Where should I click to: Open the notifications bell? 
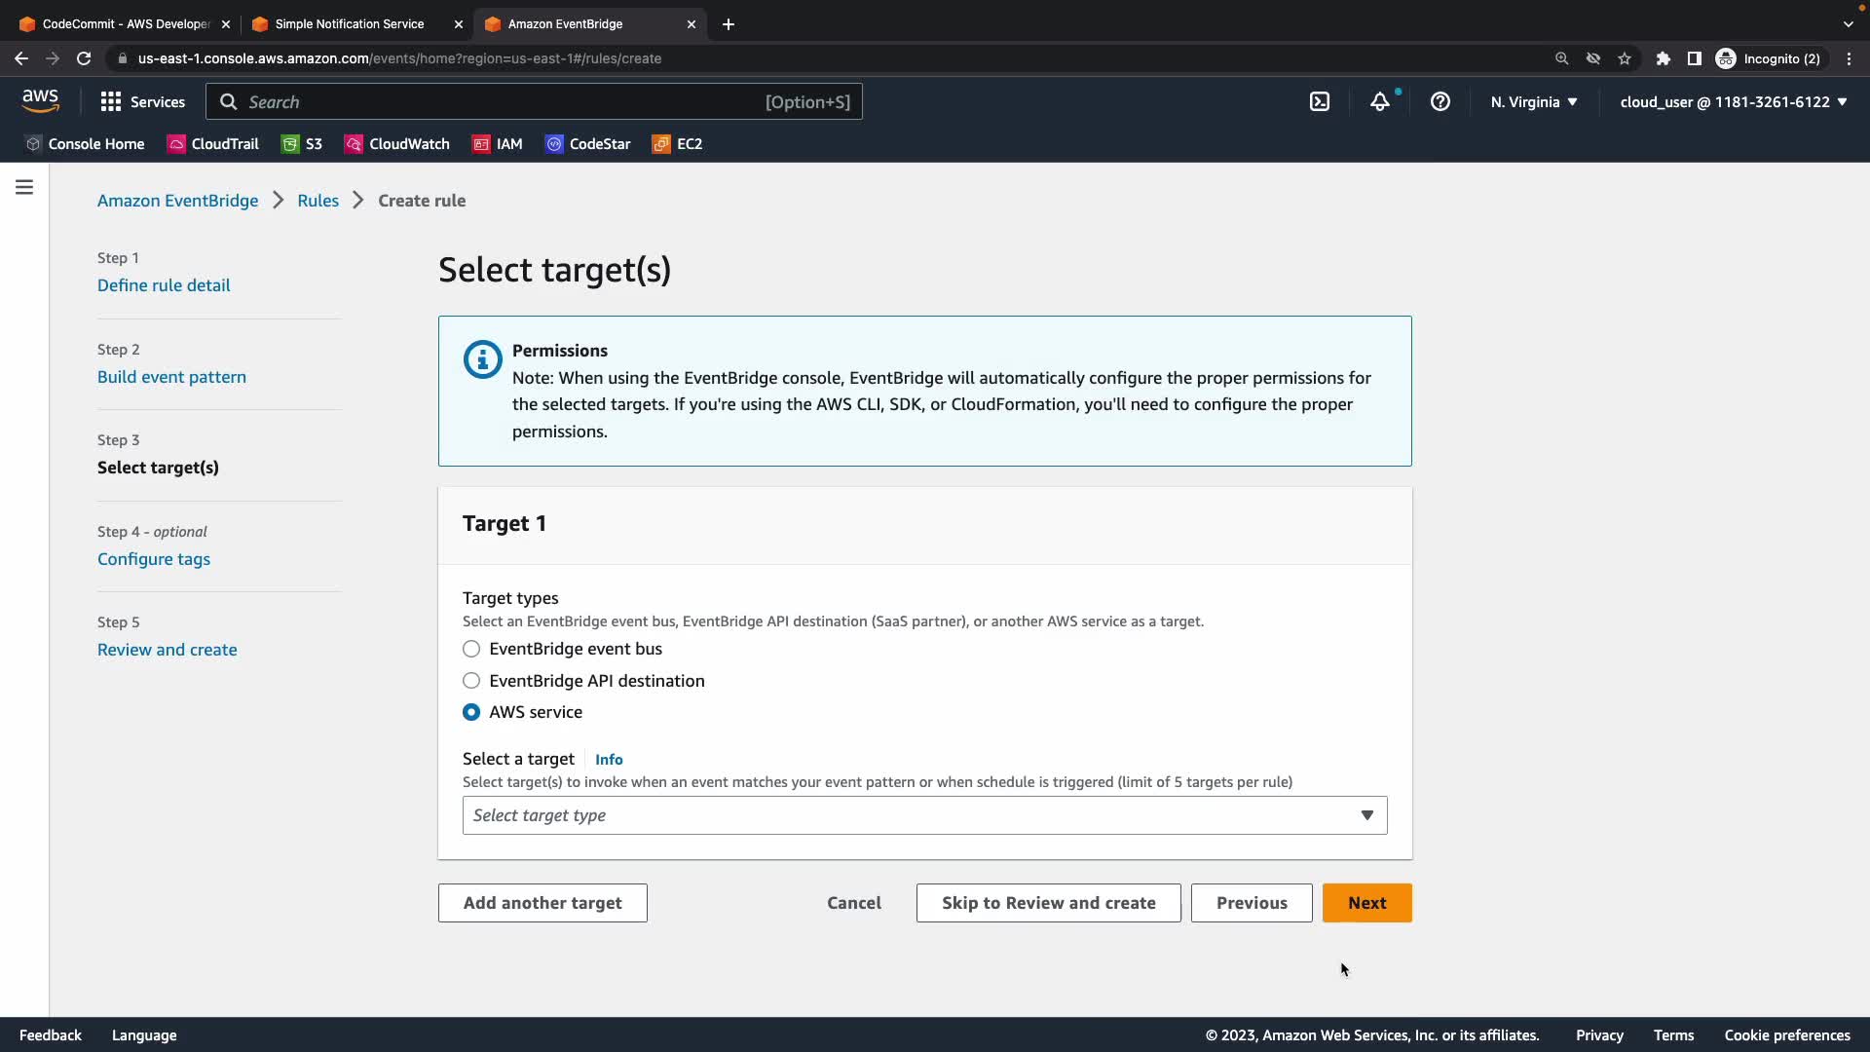1380,101
